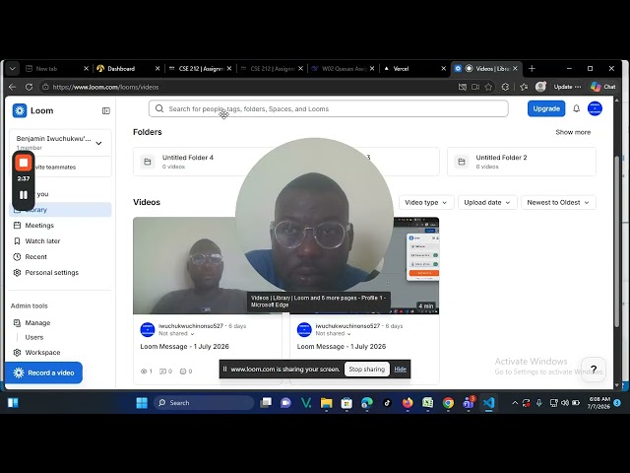Click the Workspace gear icon
The width and height of the screenshot is (630, 473).
click(x=17, y=353)
